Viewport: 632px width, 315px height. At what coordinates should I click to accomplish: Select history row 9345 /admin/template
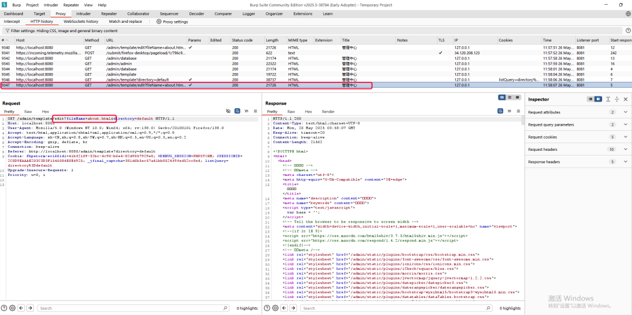pyautogui.click(x=316, y=74)
